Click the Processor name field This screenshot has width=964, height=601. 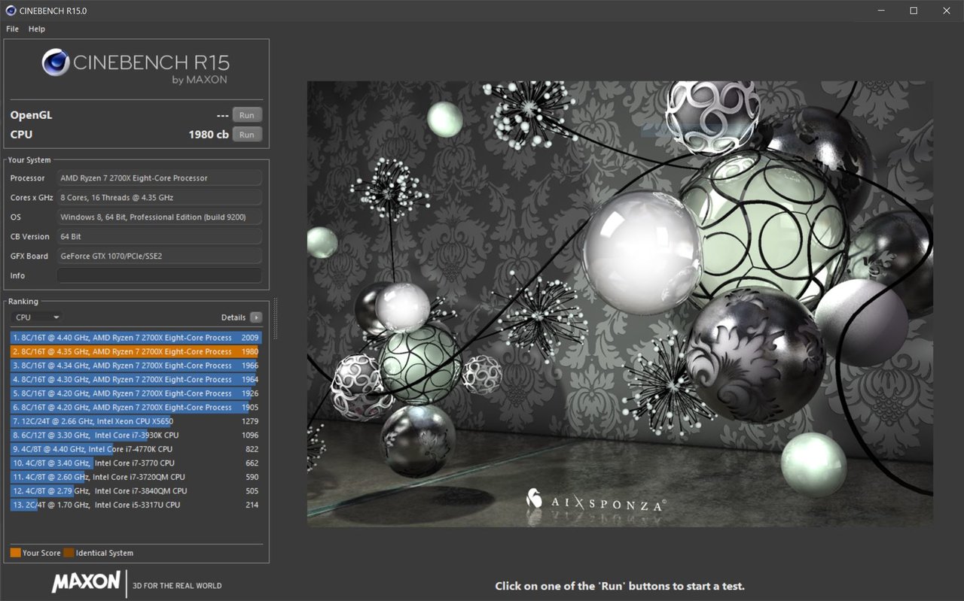click(x=160, y=178)
